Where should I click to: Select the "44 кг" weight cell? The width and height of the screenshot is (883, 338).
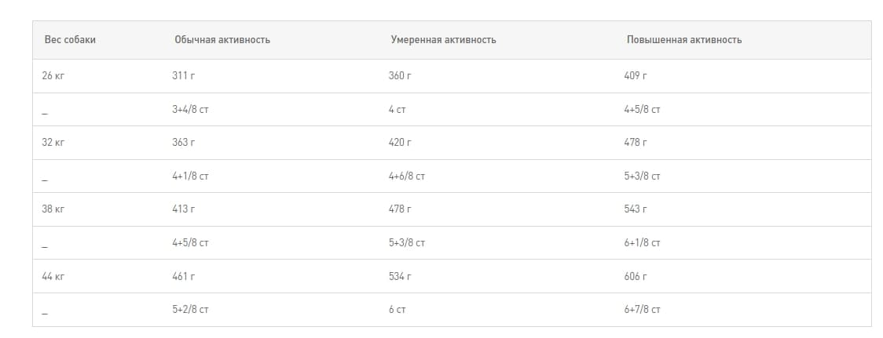point(53,276)
